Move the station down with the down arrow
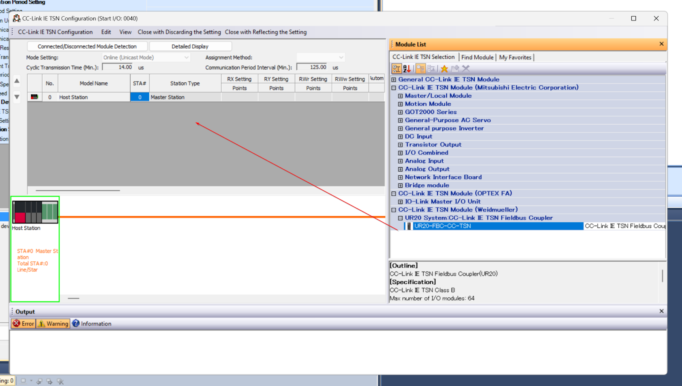The height and width of the screenshot is (386, 682). coord(17,97)
